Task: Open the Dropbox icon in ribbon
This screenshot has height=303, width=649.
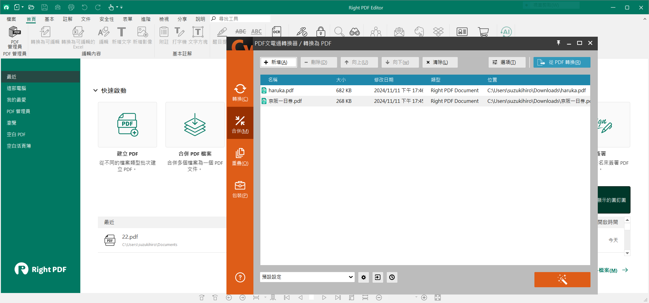Action: coord(438,32)
